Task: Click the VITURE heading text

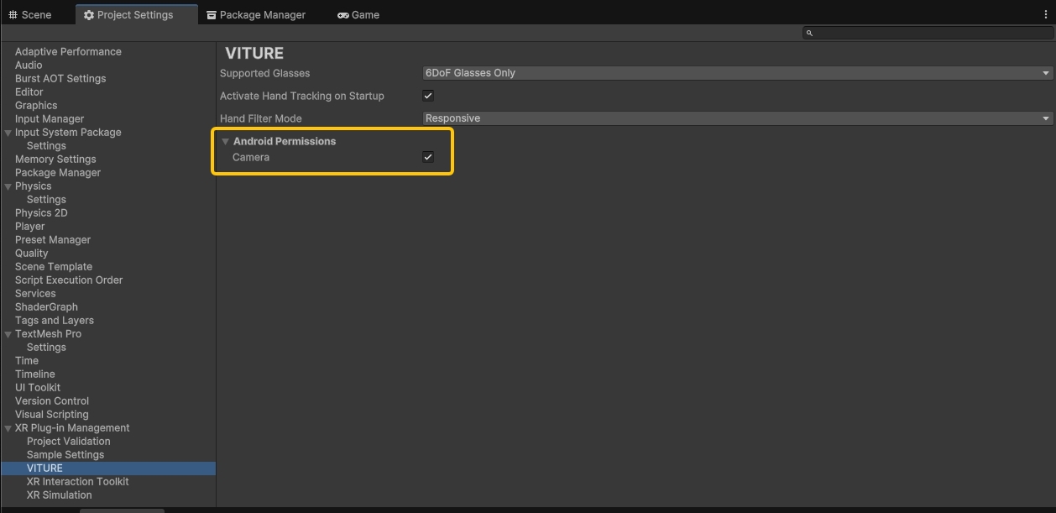Action: 254,54
